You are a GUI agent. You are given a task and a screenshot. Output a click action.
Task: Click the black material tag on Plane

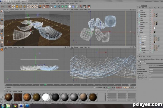coord(156,24)
